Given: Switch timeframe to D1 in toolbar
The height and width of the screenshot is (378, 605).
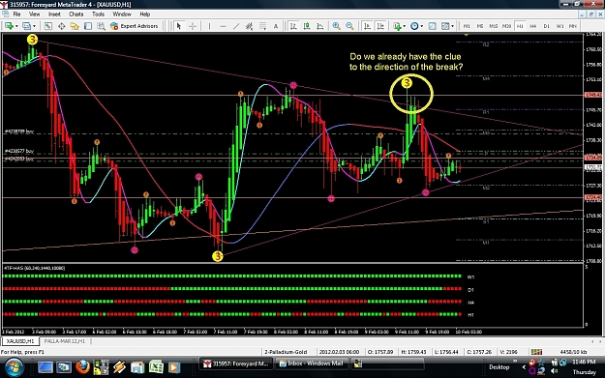Looking at the screenshot, I should pos(546,26).
